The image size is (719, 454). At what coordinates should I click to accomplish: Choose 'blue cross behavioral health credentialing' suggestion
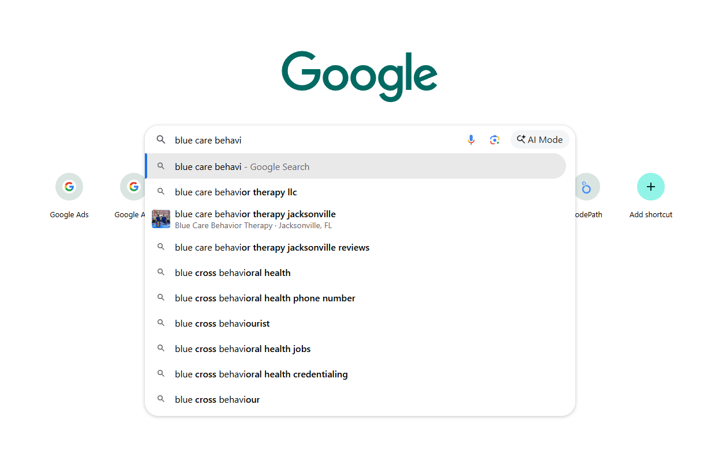[x=355, y=373]
